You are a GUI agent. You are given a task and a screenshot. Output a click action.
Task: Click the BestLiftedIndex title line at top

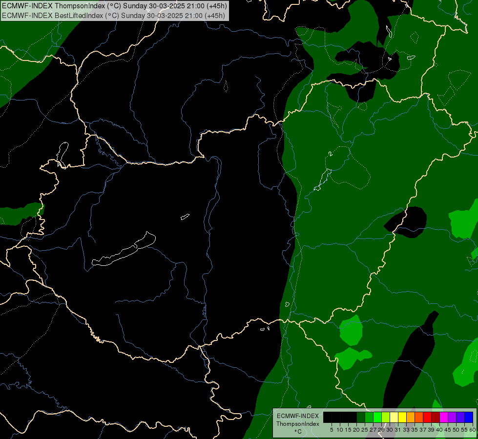(113, 15)
